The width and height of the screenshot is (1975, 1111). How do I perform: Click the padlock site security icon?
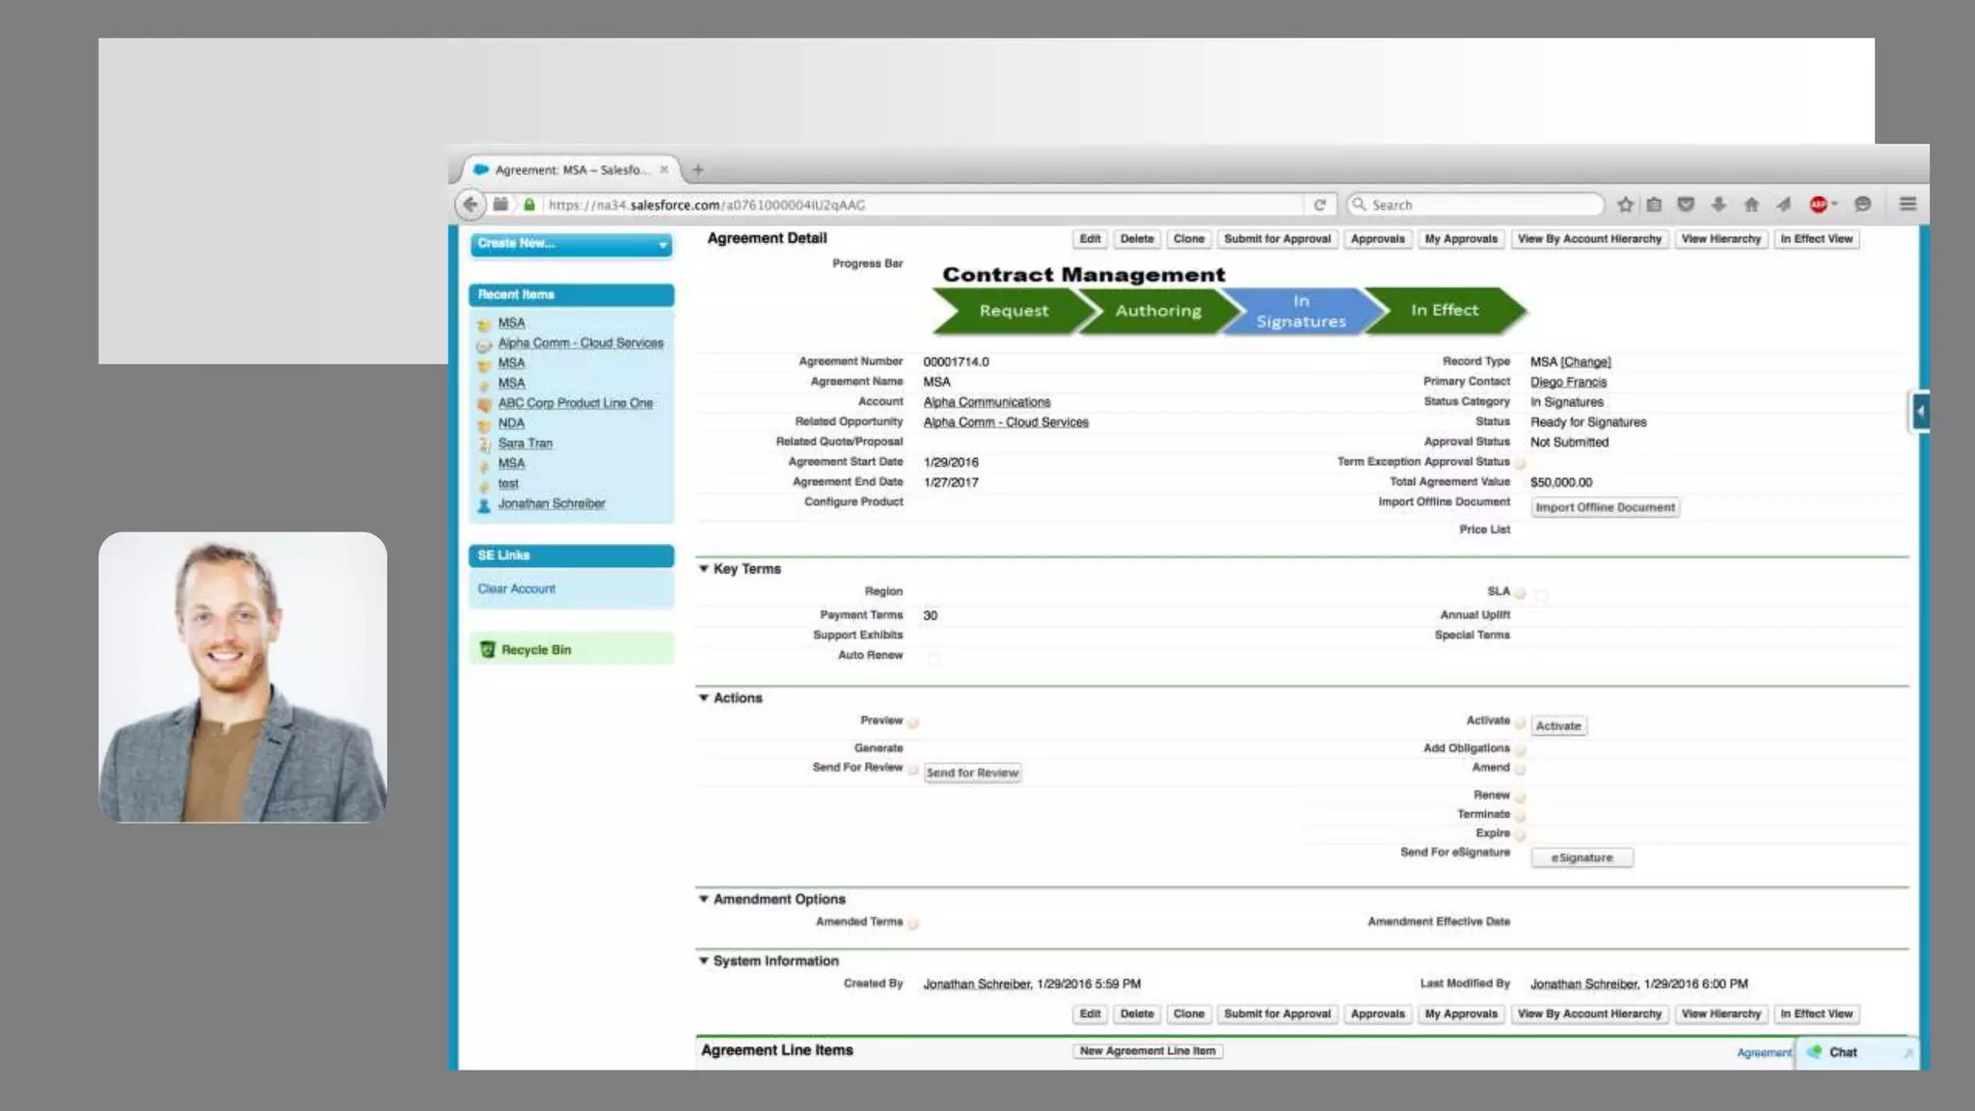pyautogui.click(x=529, y=204)
